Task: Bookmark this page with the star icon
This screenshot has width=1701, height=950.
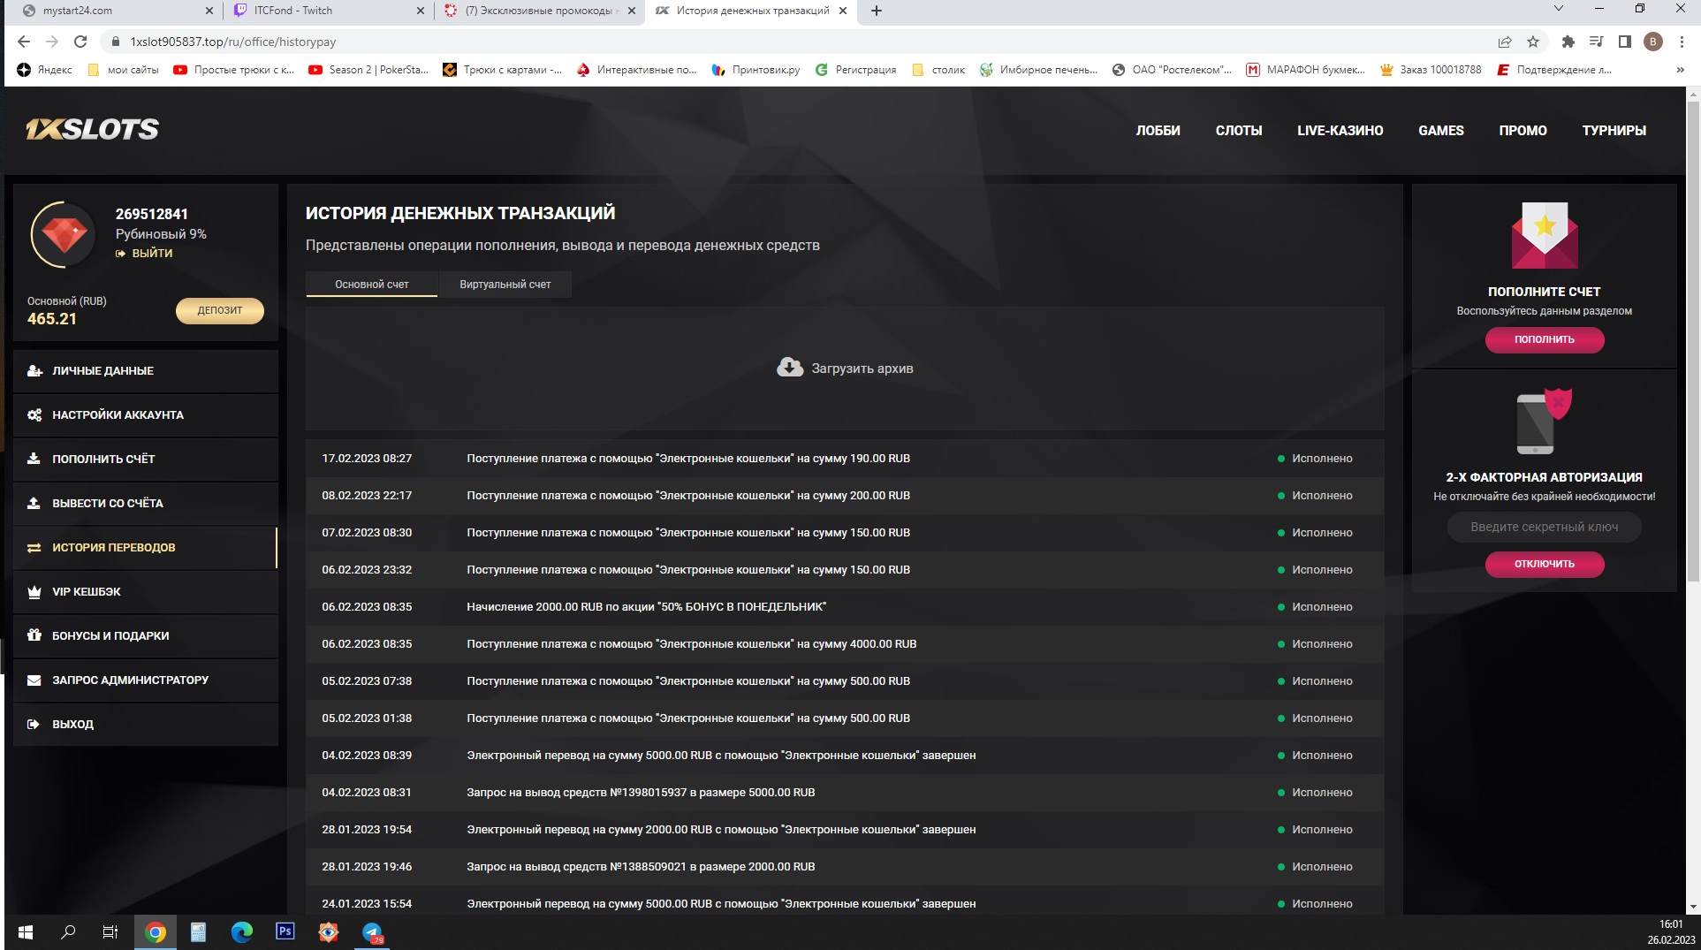Action: click(x=1533, y=42)
